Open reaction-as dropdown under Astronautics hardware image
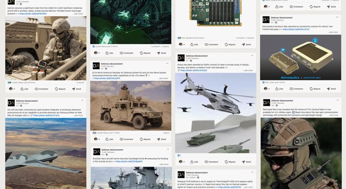 click(267, 89)
